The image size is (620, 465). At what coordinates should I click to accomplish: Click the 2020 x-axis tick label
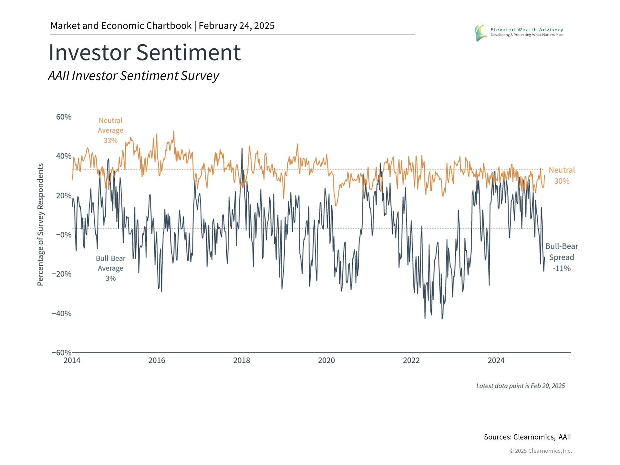click(326, 360)
